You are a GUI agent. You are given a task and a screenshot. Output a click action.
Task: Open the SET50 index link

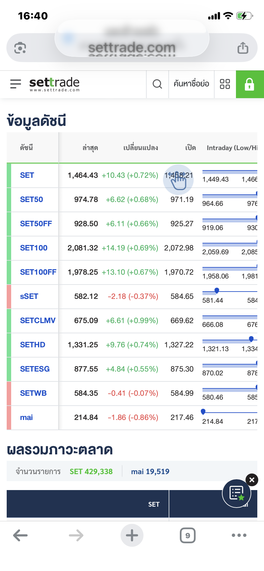tap(32, 199)
